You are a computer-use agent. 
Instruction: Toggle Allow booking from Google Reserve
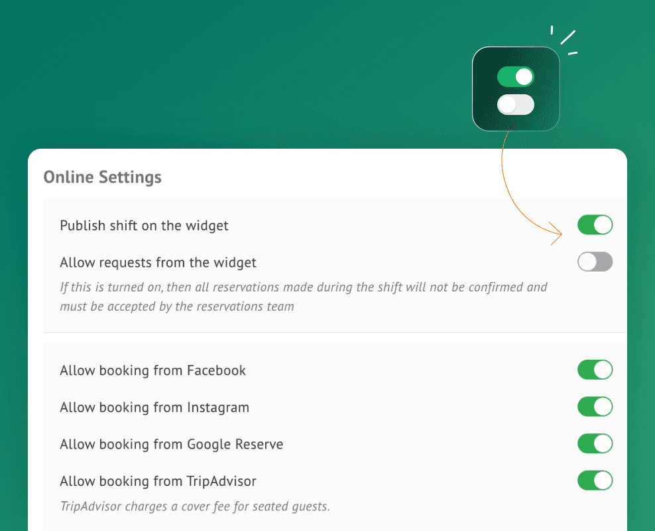(595, 443)
